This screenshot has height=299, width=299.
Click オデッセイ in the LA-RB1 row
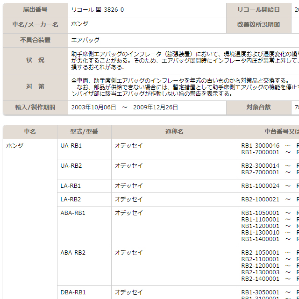129,186
